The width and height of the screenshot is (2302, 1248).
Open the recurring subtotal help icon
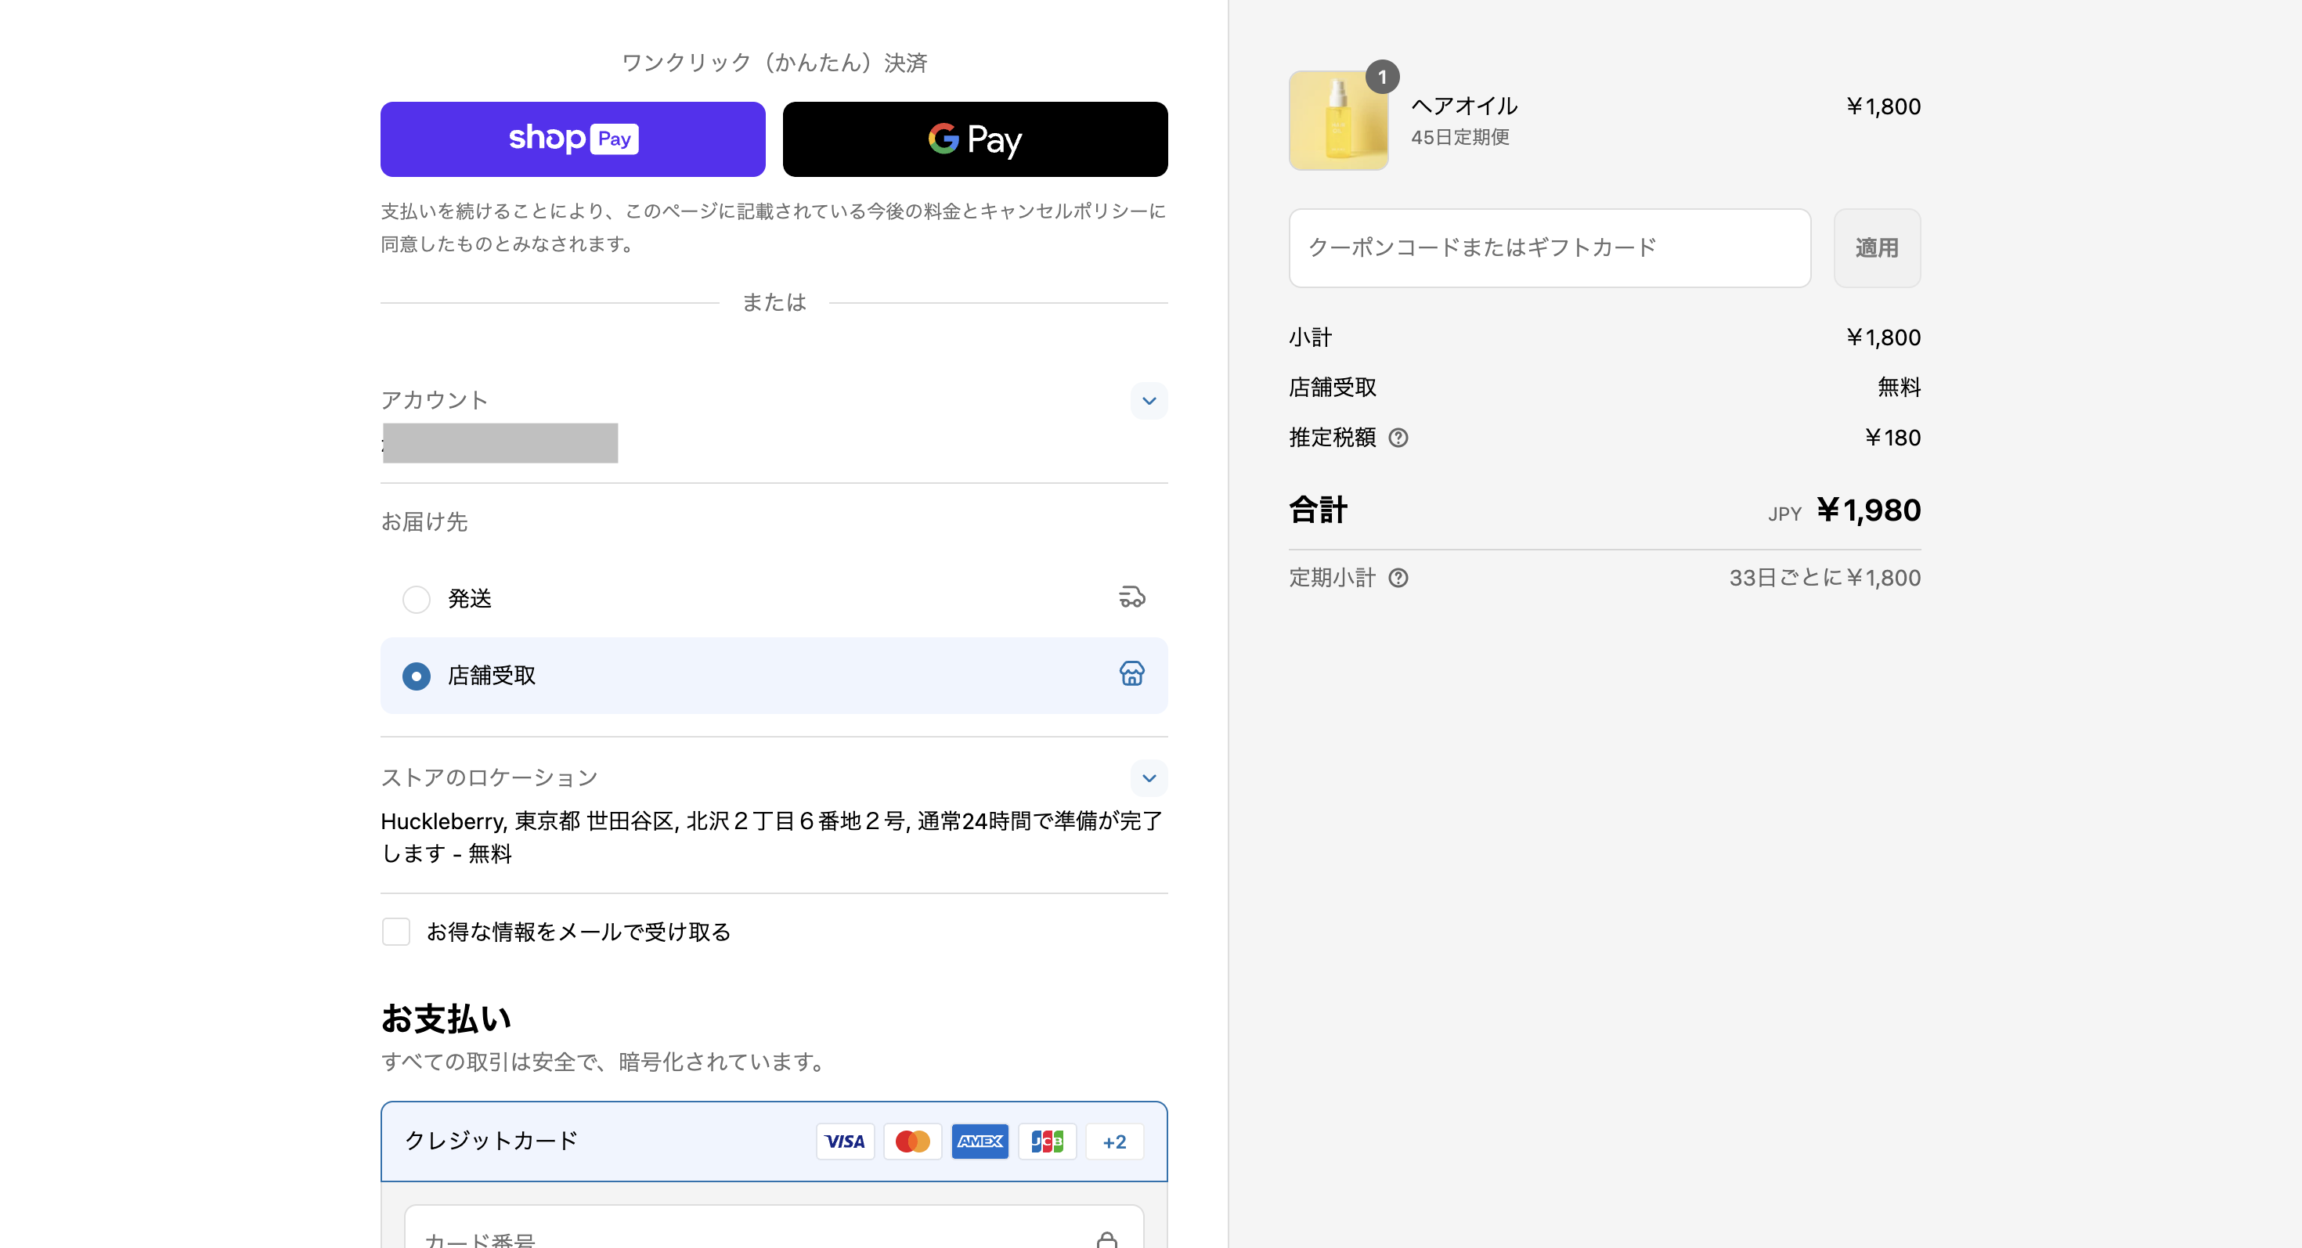[1398, 578]
